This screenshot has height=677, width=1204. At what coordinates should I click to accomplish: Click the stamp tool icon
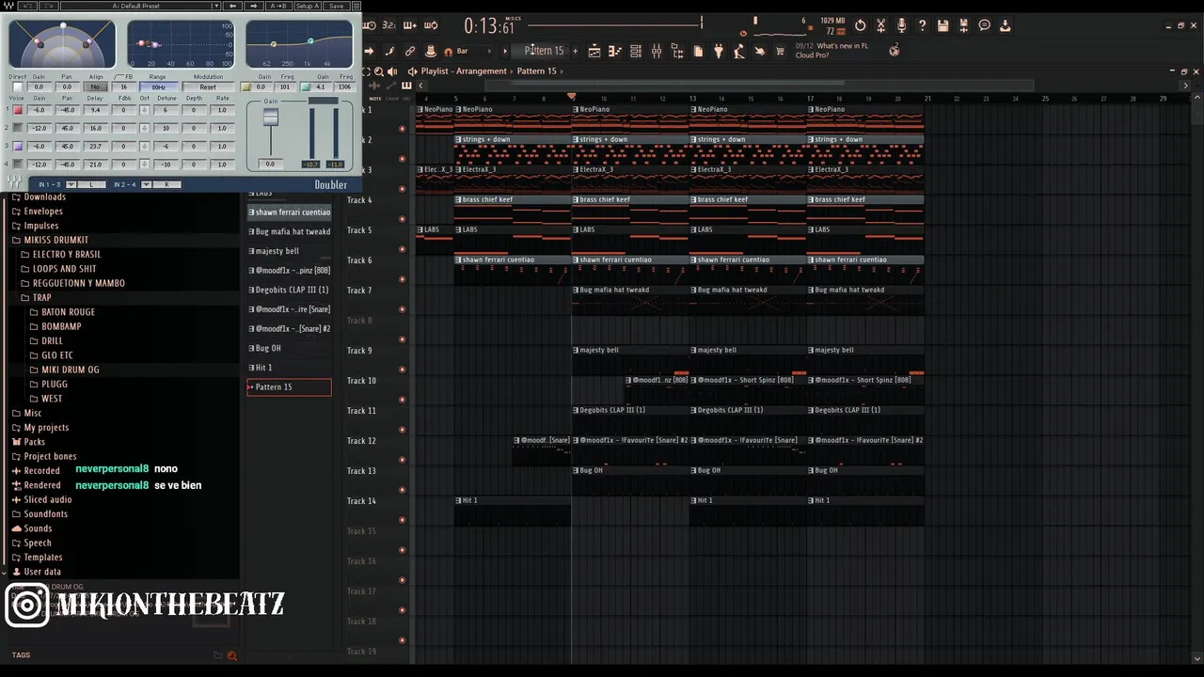431,51
